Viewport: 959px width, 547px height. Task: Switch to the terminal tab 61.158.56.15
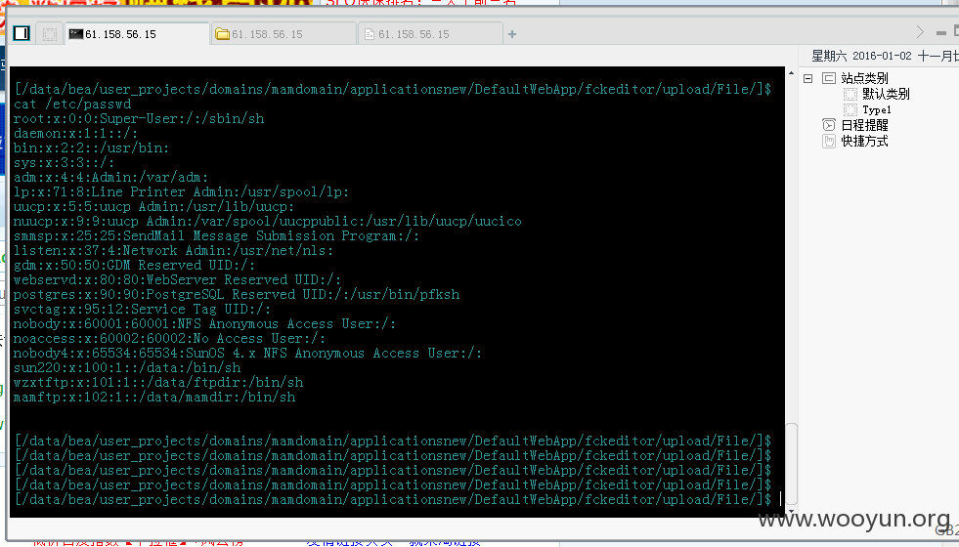(137, 34)
